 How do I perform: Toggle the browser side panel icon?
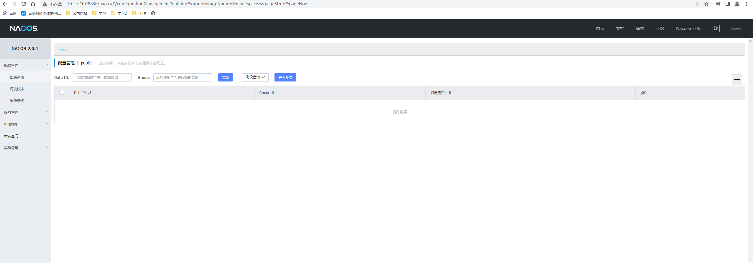point(728,4)
